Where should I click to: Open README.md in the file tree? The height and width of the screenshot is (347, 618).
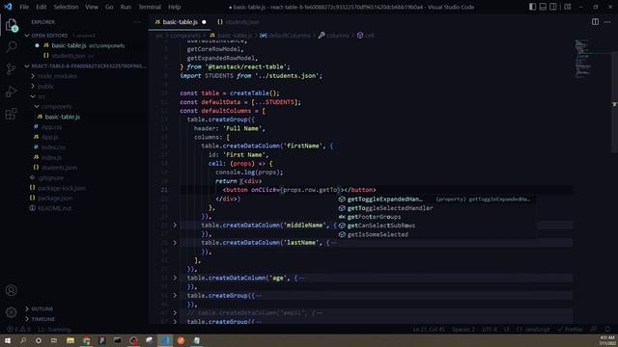pyautogui.click(x=55, y=208)
